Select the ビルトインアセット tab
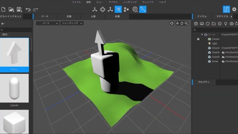Viewport: 238px width, 134px height. coord(11,16)
